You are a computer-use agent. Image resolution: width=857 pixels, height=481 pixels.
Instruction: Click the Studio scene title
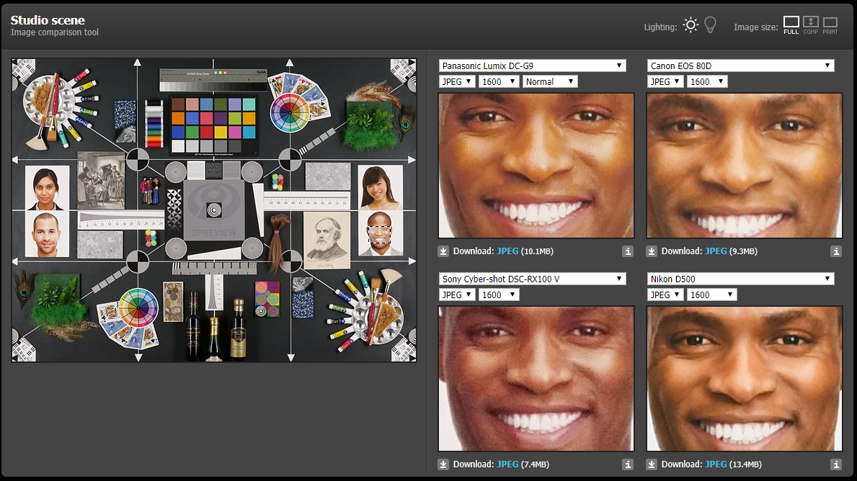point(48,20)
